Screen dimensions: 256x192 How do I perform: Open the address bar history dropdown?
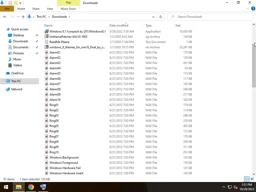153,17
